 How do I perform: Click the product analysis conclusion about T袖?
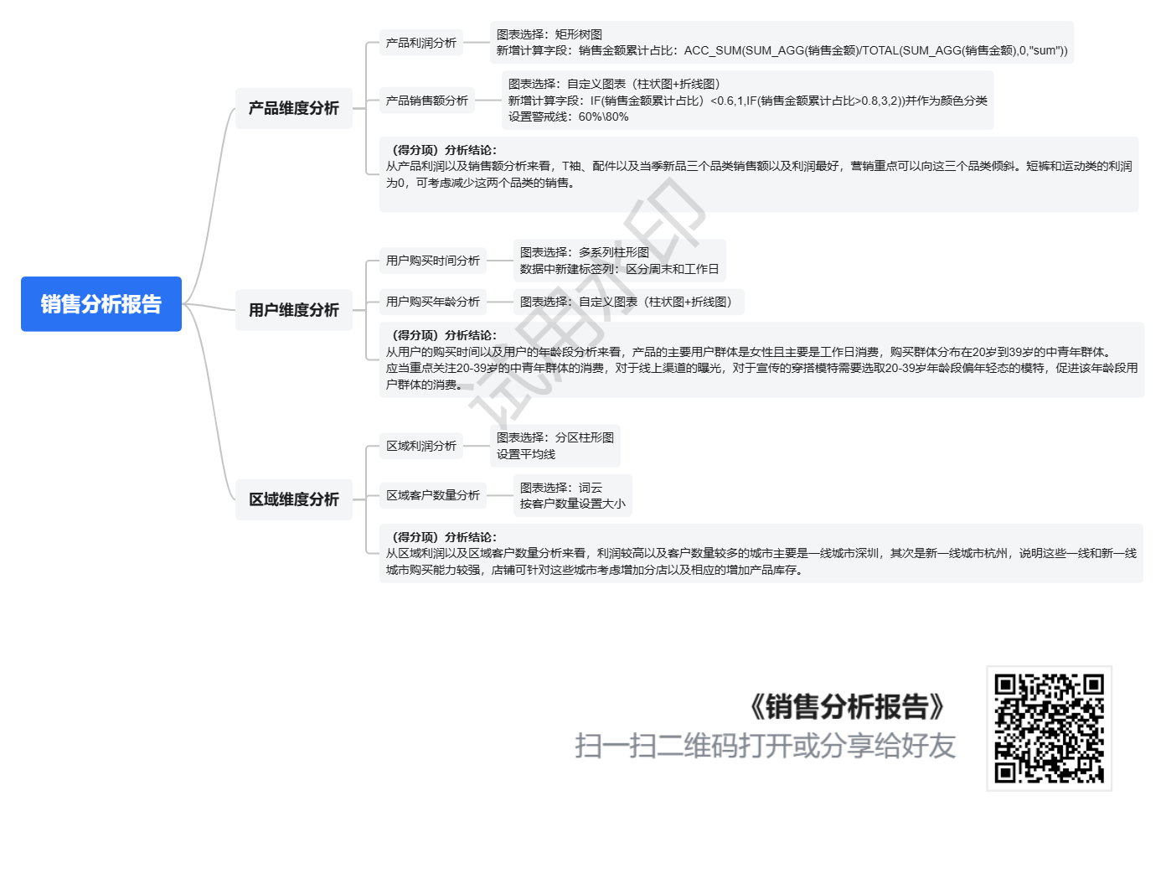point(758,173)
